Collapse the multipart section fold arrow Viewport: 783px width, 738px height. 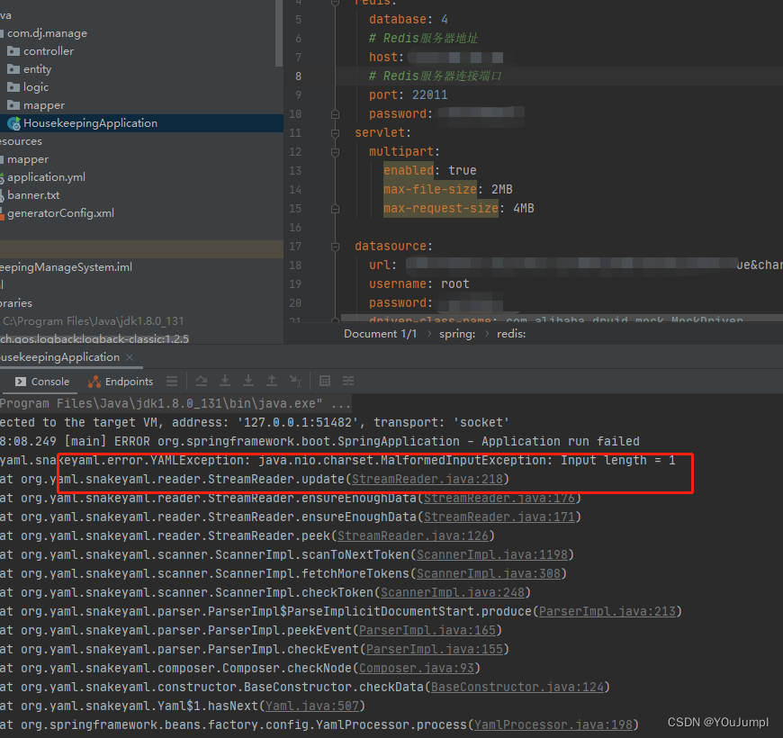[x=333, y=151]
